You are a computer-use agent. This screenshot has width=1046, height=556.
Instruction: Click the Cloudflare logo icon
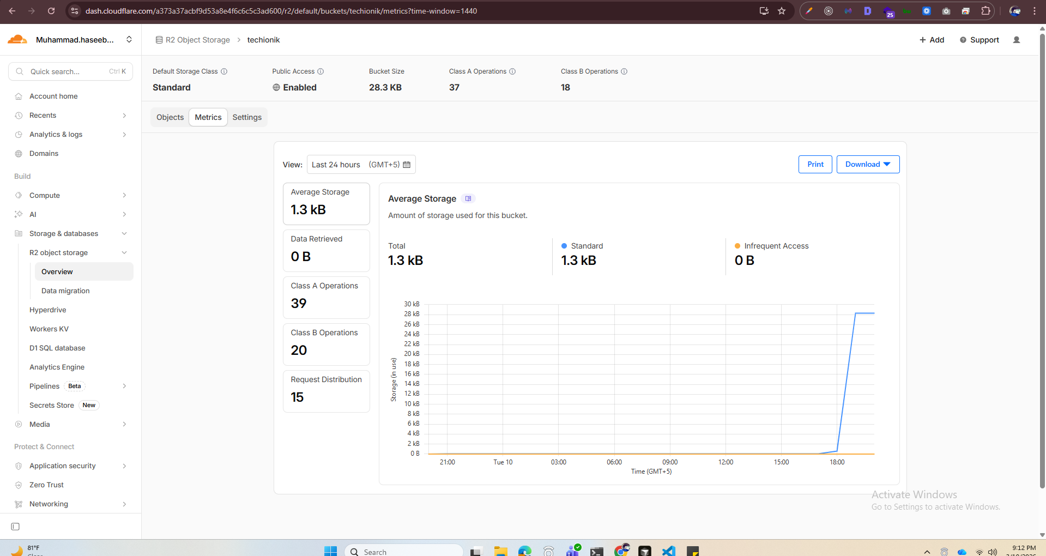17,39
